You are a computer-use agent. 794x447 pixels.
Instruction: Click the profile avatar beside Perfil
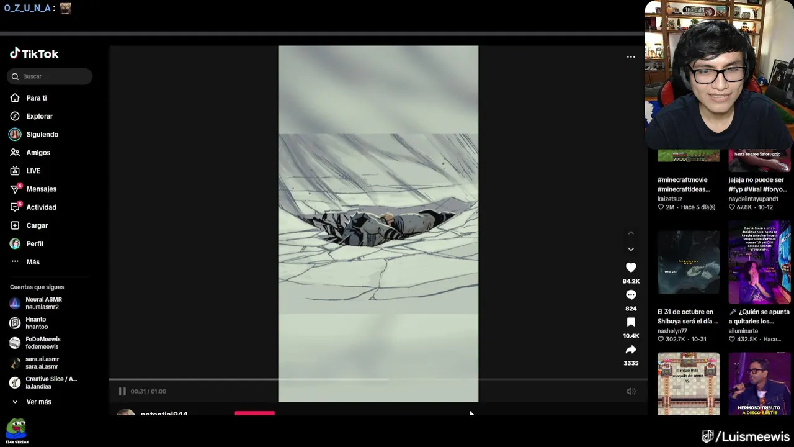tap(15, 243)
